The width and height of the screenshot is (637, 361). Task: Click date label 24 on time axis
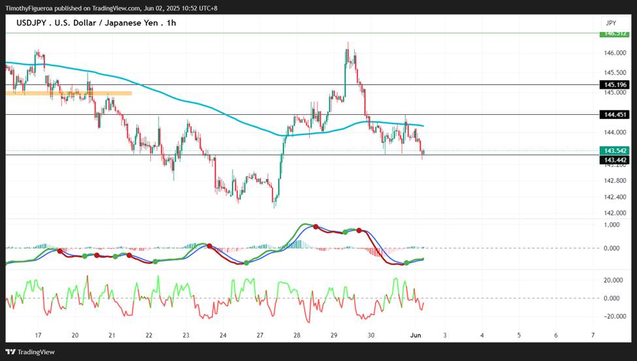point(223,336)
